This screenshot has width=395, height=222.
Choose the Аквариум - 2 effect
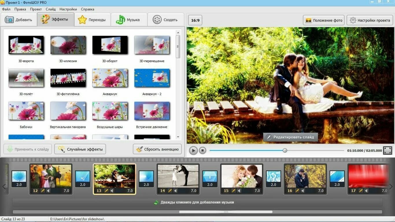tap(152, 78)
